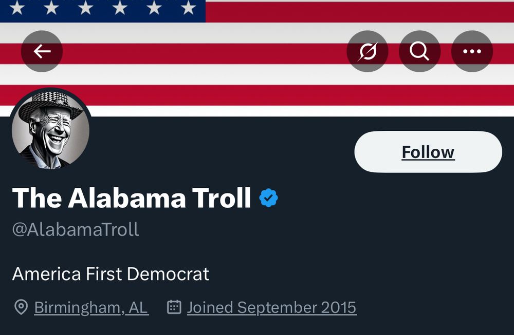The image size is (514, 335).
Task: Open the Grok analysis icon
Action: 368,51
